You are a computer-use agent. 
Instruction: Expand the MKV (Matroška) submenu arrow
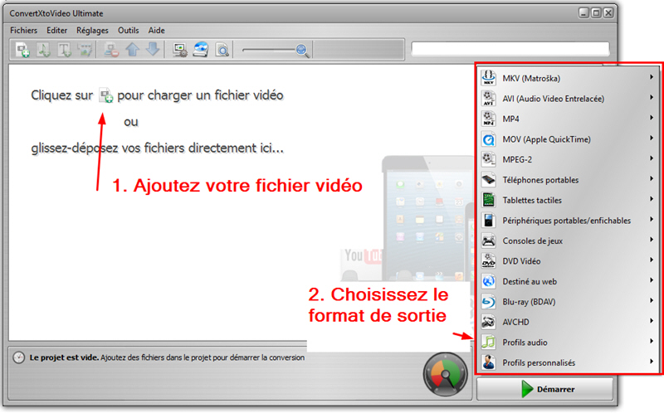pos(652,77)
